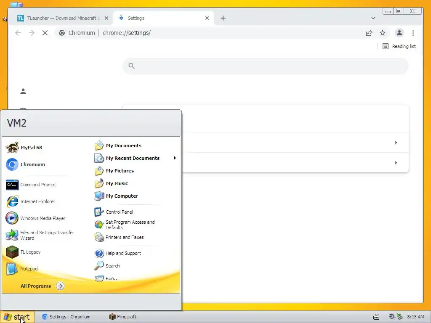Screen dimensions: 431x323
Task: Open a new browser tab
Action: (223, 18)
